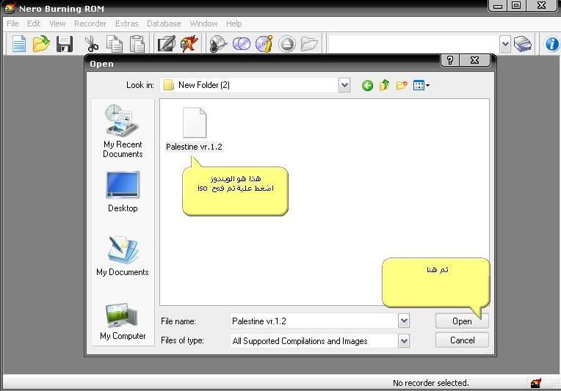The image size is (561, 391).
Task: Open the Recorder menu
Action: tap(90, 23)
